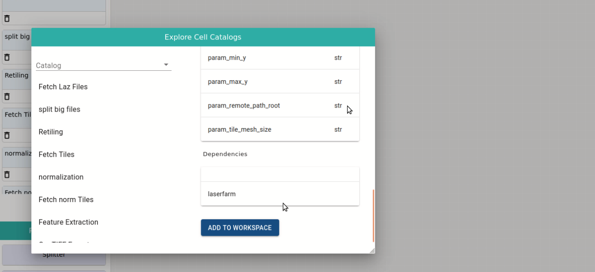
Task: Click the dialog resize handle corner
Action: [372, 250]
